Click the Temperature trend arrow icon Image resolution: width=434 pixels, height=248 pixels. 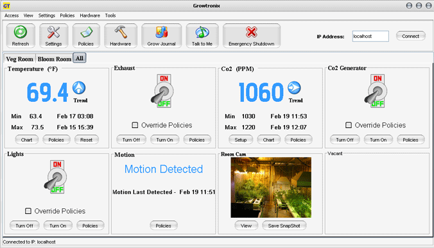tap(79, 88)
